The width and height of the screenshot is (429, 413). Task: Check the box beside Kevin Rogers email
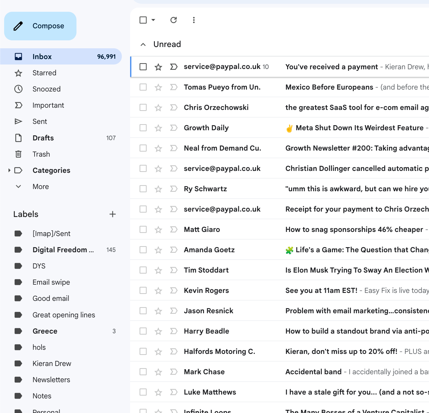pos(143,290)
